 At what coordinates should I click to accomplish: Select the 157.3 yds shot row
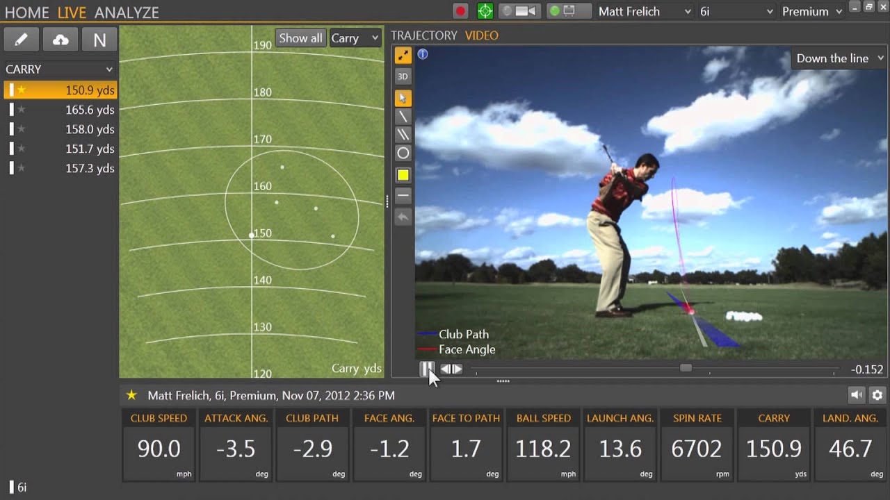[60, 168]
